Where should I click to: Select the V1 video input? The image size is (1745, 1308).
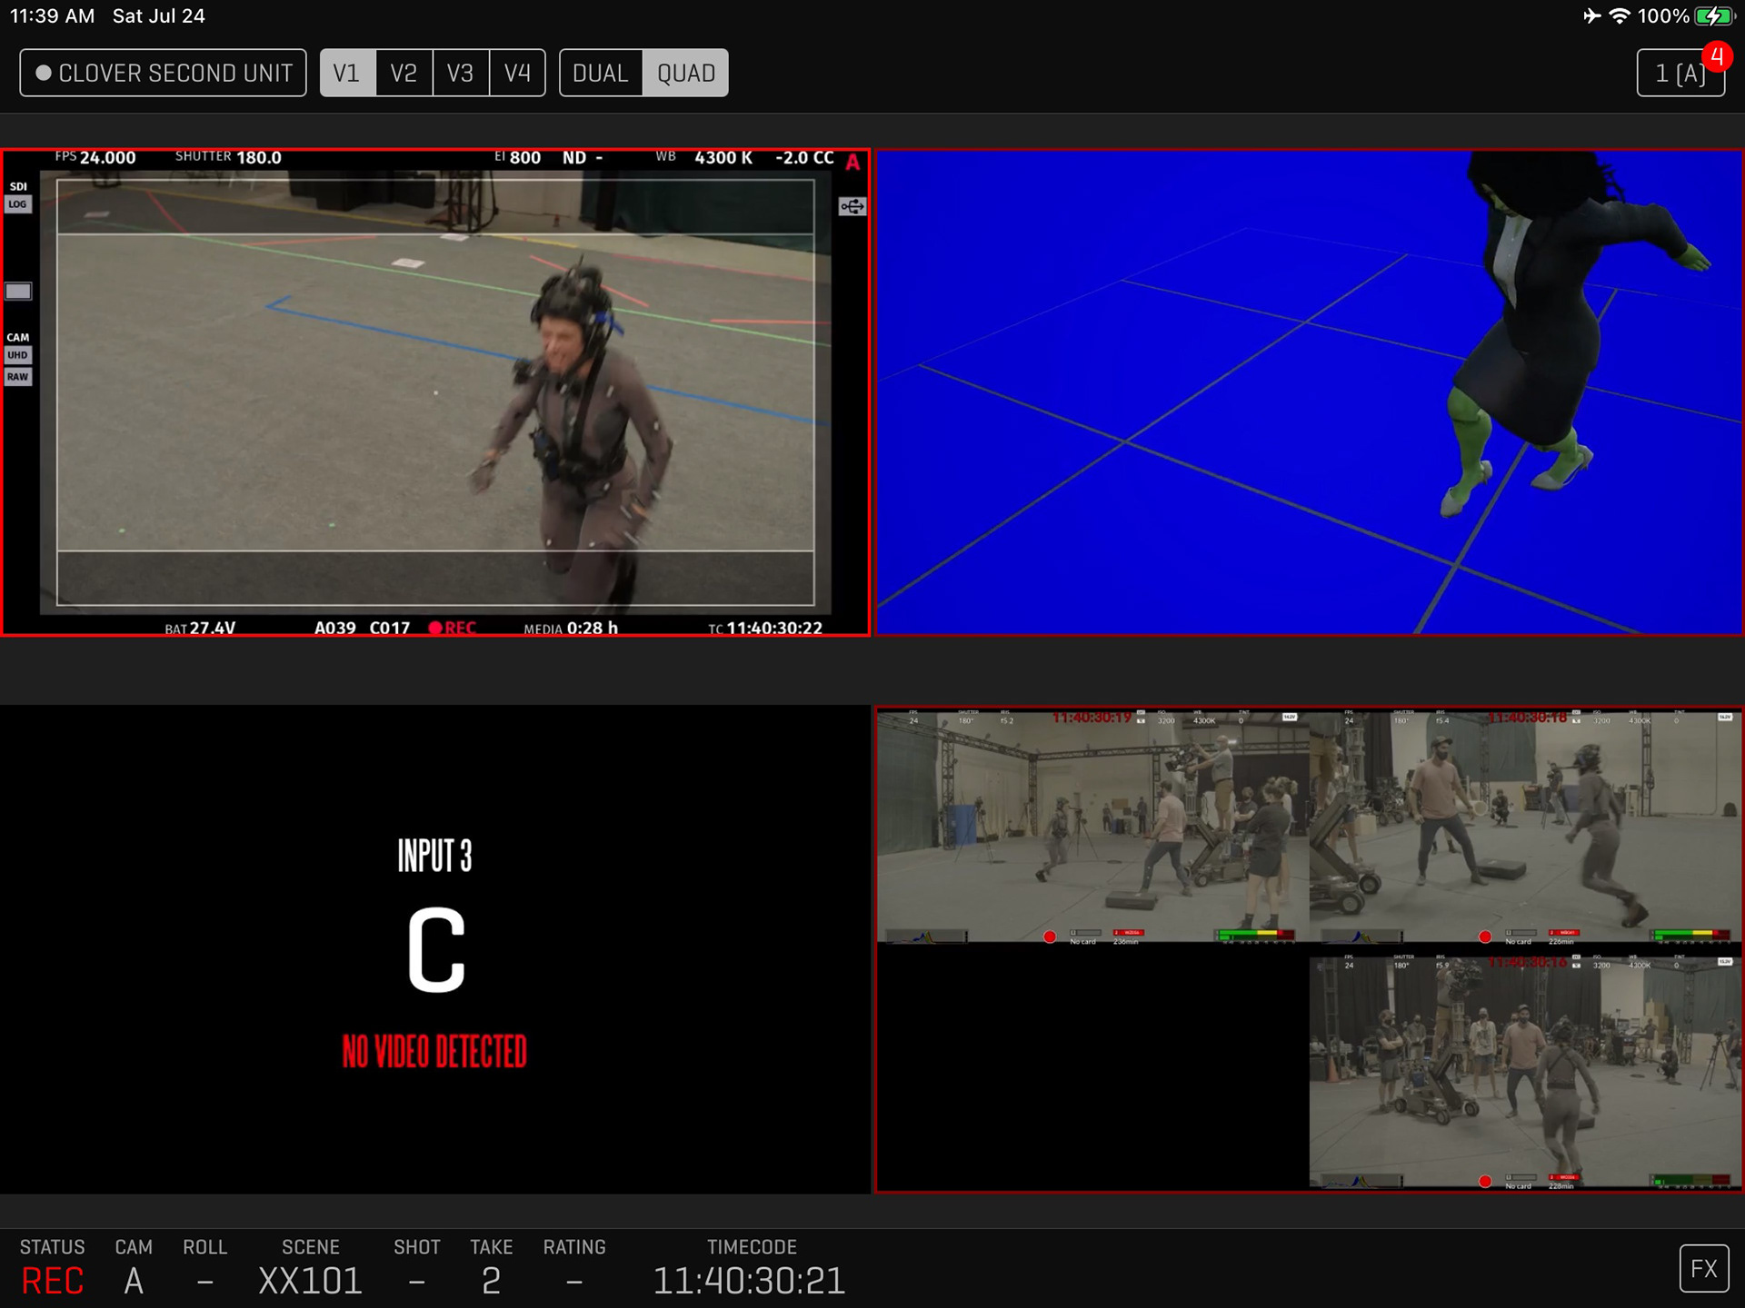pyautogui.click(x=346, y=73)
